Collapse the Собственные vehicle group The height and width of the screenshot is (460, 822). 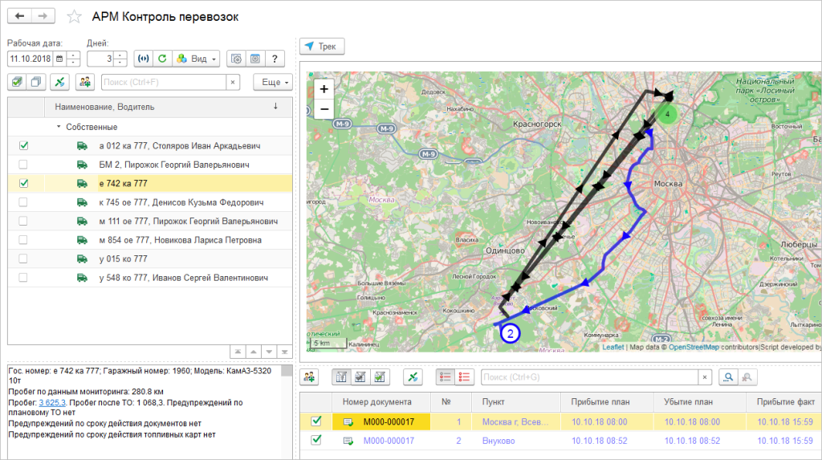tap(59, 127)
